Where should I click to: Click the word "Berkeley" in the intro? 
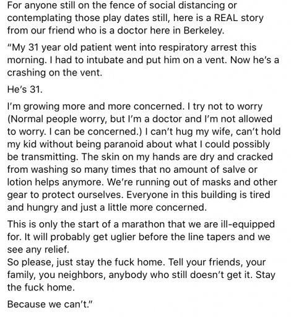pyautogui.click(x=202, y=30)
